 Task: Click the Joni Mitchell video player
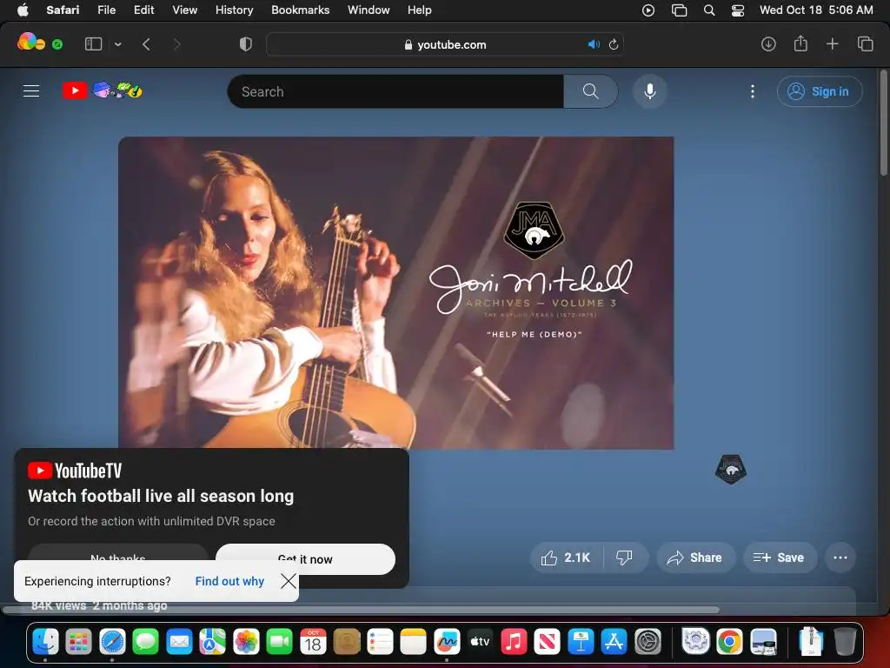click(395, 292)
